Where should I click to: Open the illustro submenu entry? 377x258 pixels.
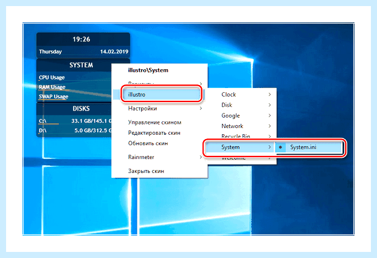pos(159,94)
